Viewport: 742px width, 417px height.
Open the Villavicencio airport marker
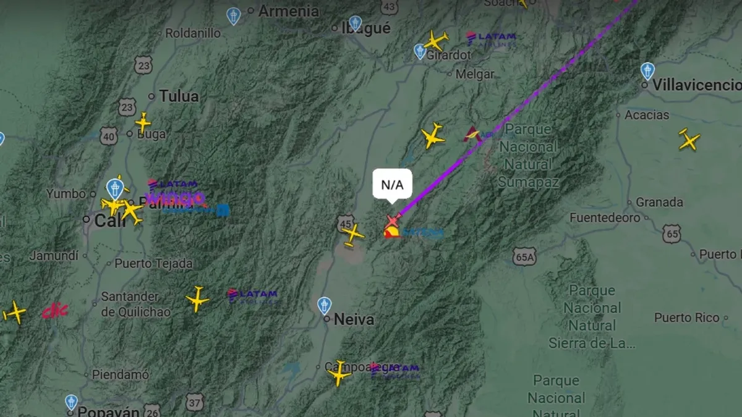pyautogui.click(x=647, y=71)
